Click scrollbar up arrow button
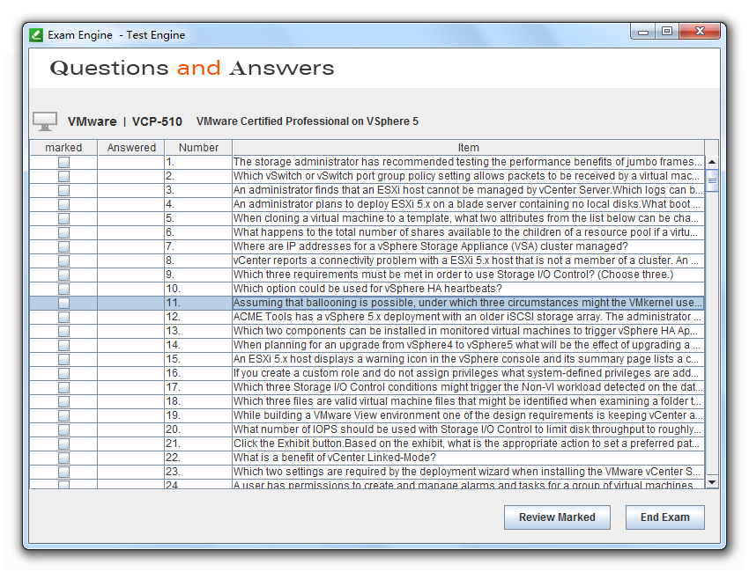 pyautogui.click(x=712, y=162)
